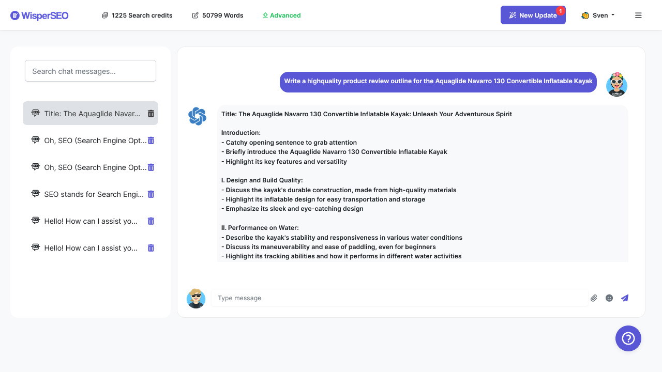Image resolution: width=662 pixels, height=372 pixels.
Task: Click the AI assistant avatar icon
Action: pyautogui.click(x=197, y=116)
